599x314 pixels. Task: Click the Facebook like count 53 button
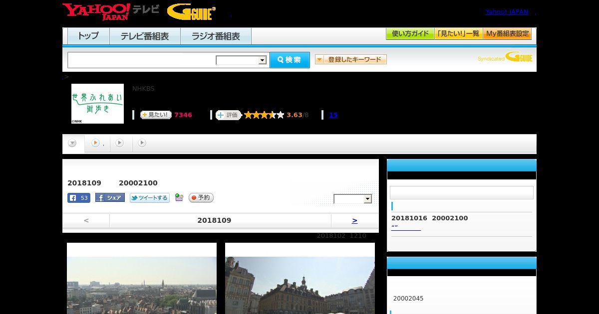(x=79, y=198)
